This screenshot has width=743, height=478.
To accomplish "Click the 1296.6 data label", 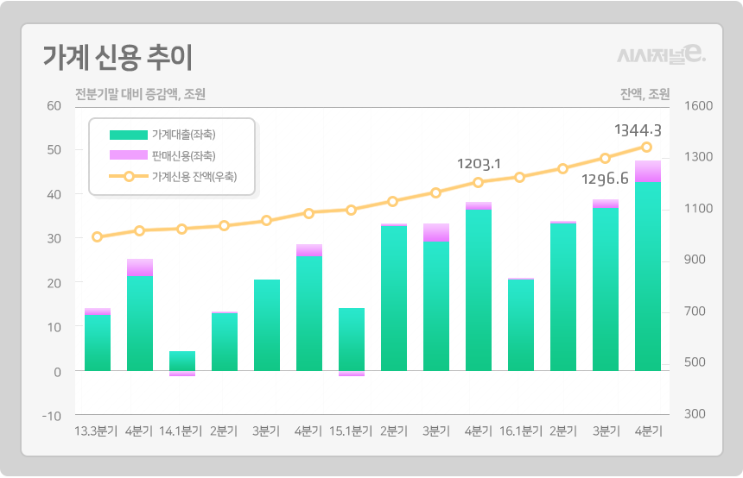I will pos(605,179).
